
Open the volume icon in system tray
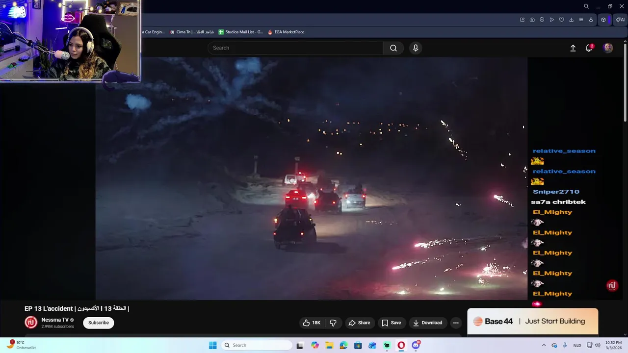click(597, 345)
